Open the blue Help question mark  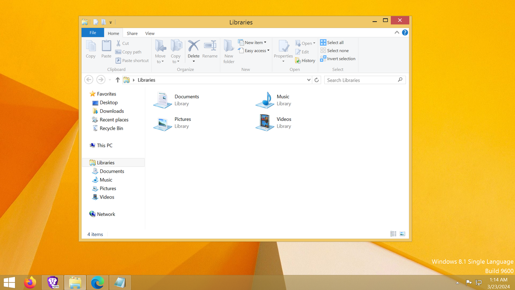coord(405,33)
